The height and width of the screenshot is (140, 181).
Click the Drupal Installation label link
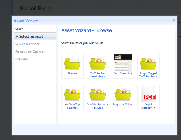coord(148,106)
